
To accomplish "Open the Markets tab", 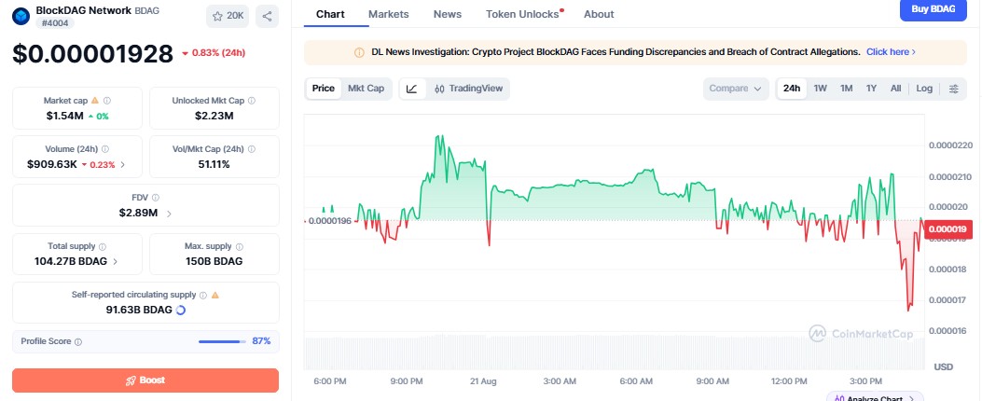I will (x=388, y=14).
